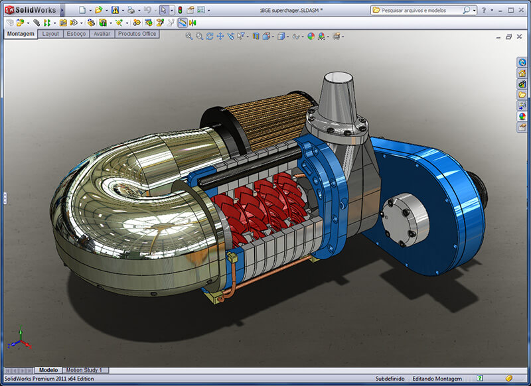Open the Produtos Office tab
This screenshot has width=531, height=386.
(137, 33)
